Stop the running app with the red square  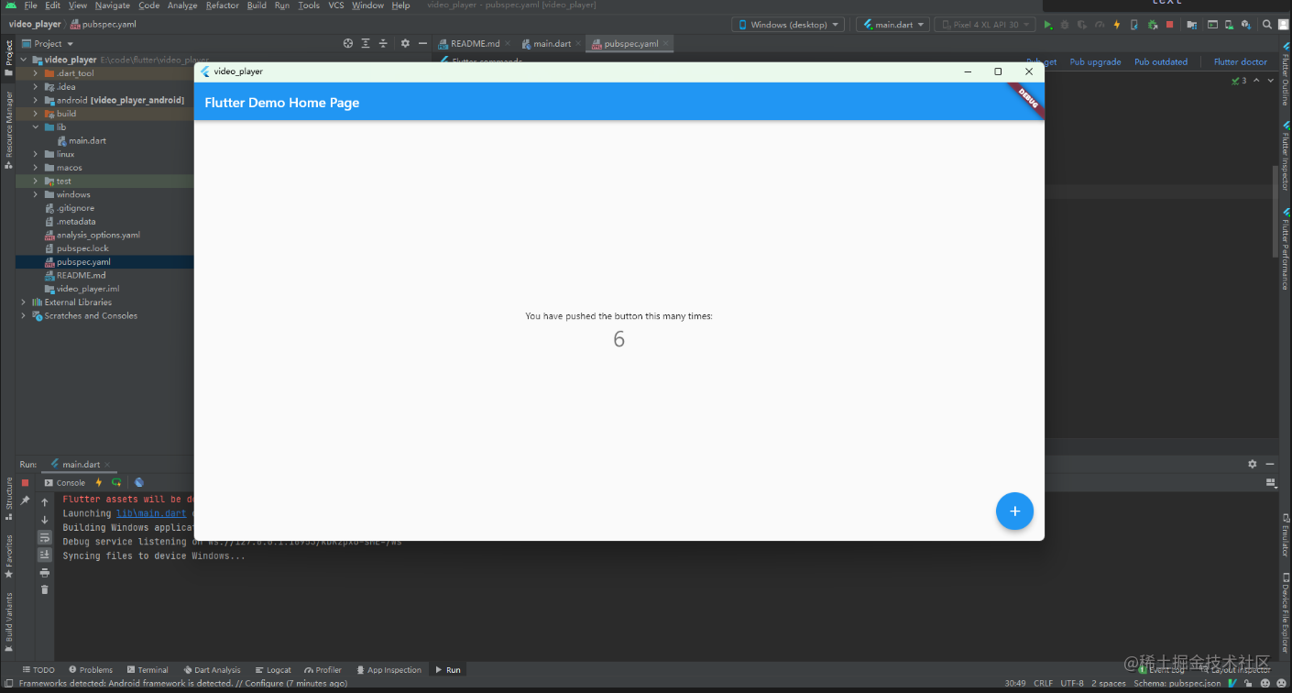(x=1170, y=24)
